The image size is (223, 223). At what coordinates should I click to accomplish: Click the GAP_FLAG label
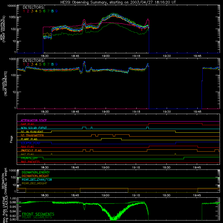(27, 124)
